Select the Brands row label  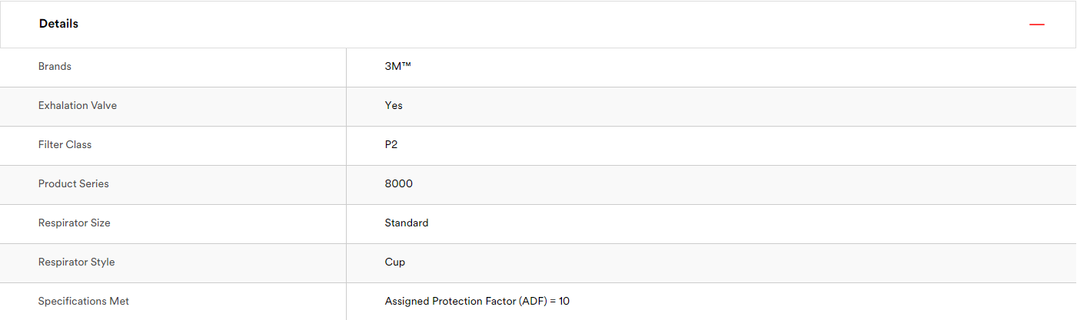click(x=55, y=67)
